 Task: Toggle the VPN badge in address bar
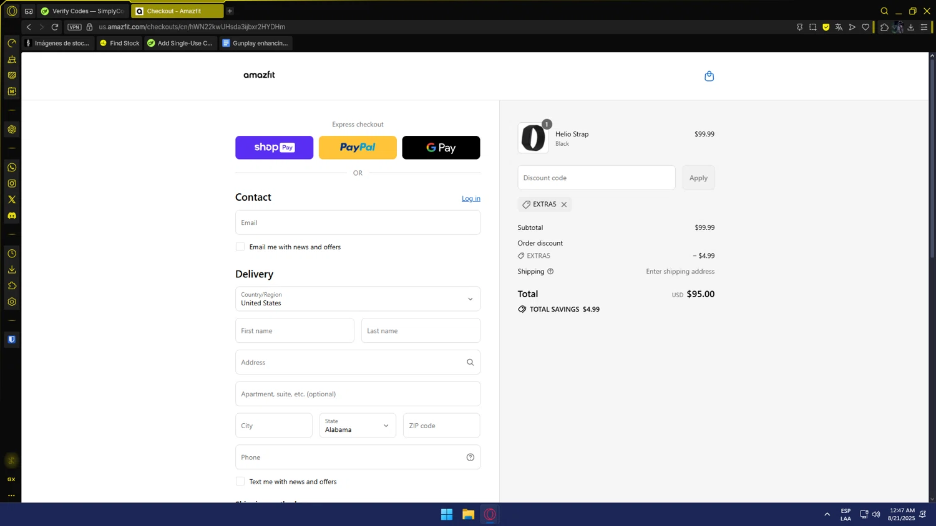(74, 27)
